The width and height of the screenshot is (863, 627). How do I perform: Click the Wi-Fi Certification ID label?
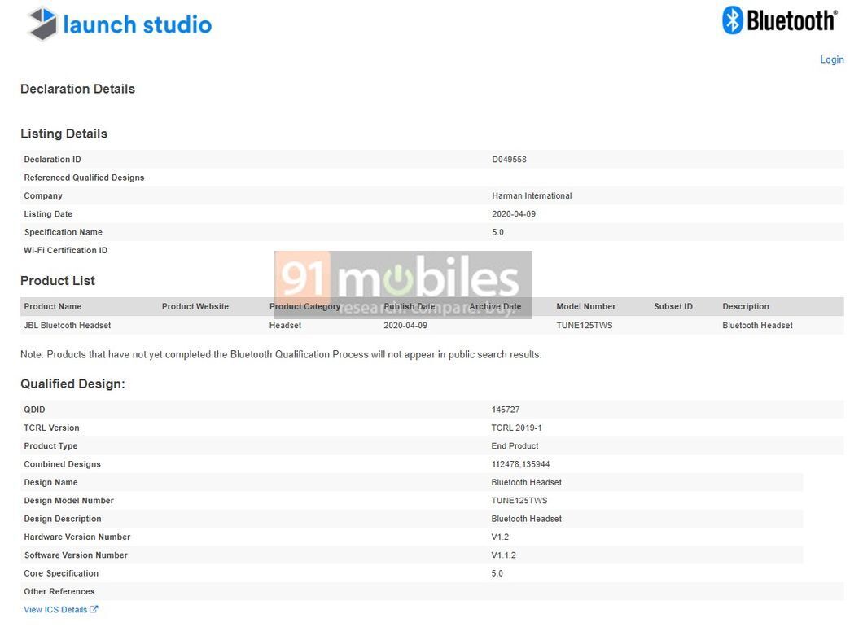pyautogui.click(x=65, y=251)
